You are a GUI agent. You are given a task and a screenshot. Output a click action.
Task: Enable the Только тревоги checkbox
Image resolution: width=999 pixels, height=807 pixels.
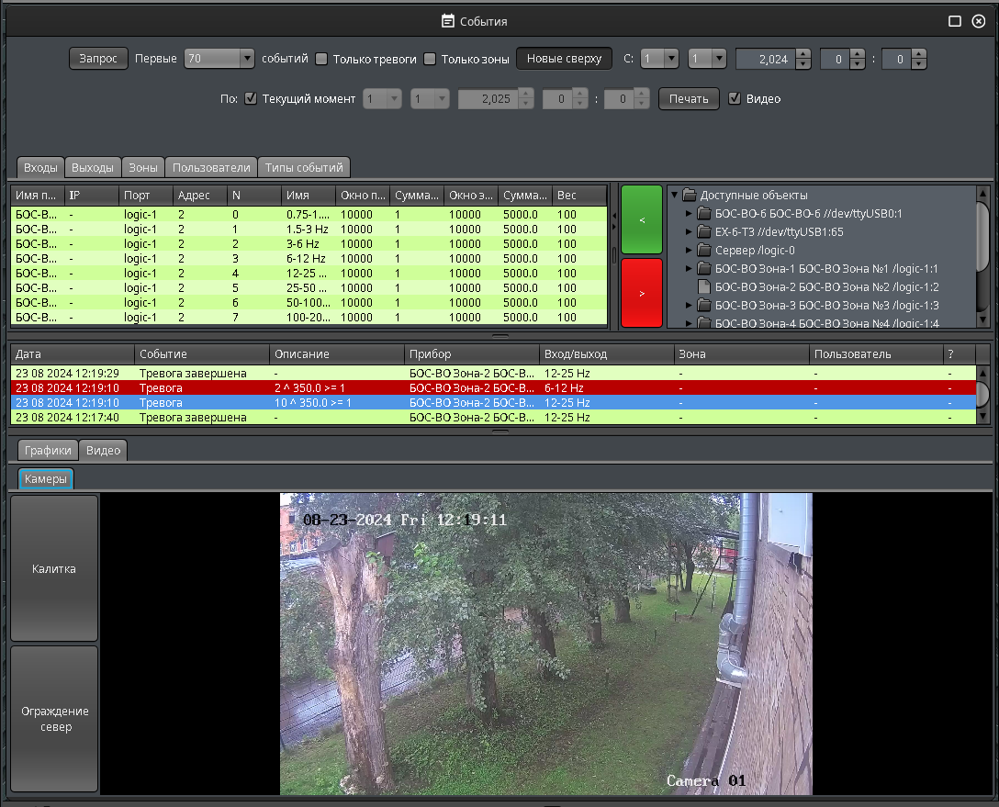pos(321,59)
